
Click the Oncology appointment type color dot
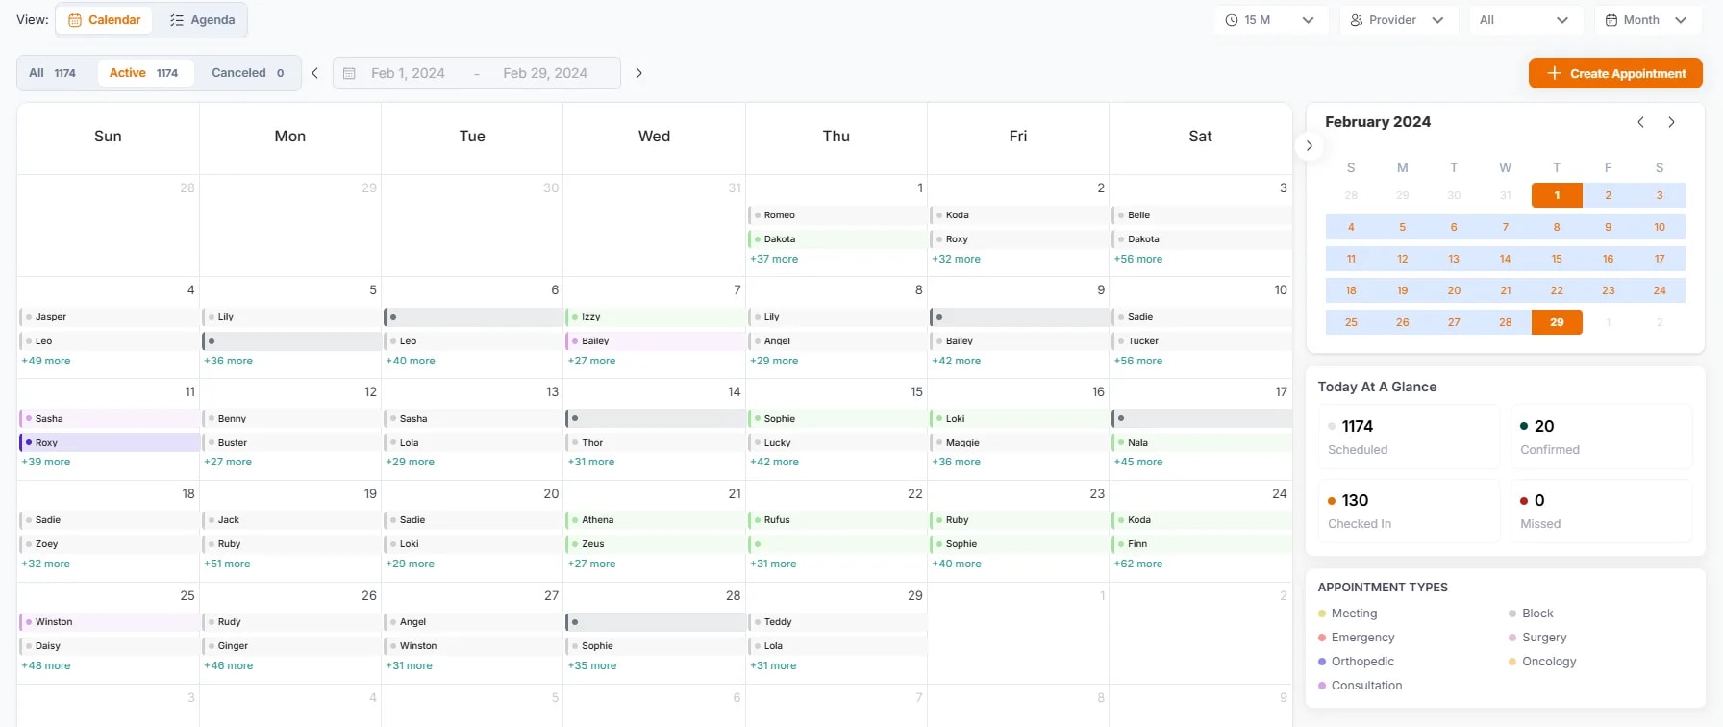[1512, 662]
